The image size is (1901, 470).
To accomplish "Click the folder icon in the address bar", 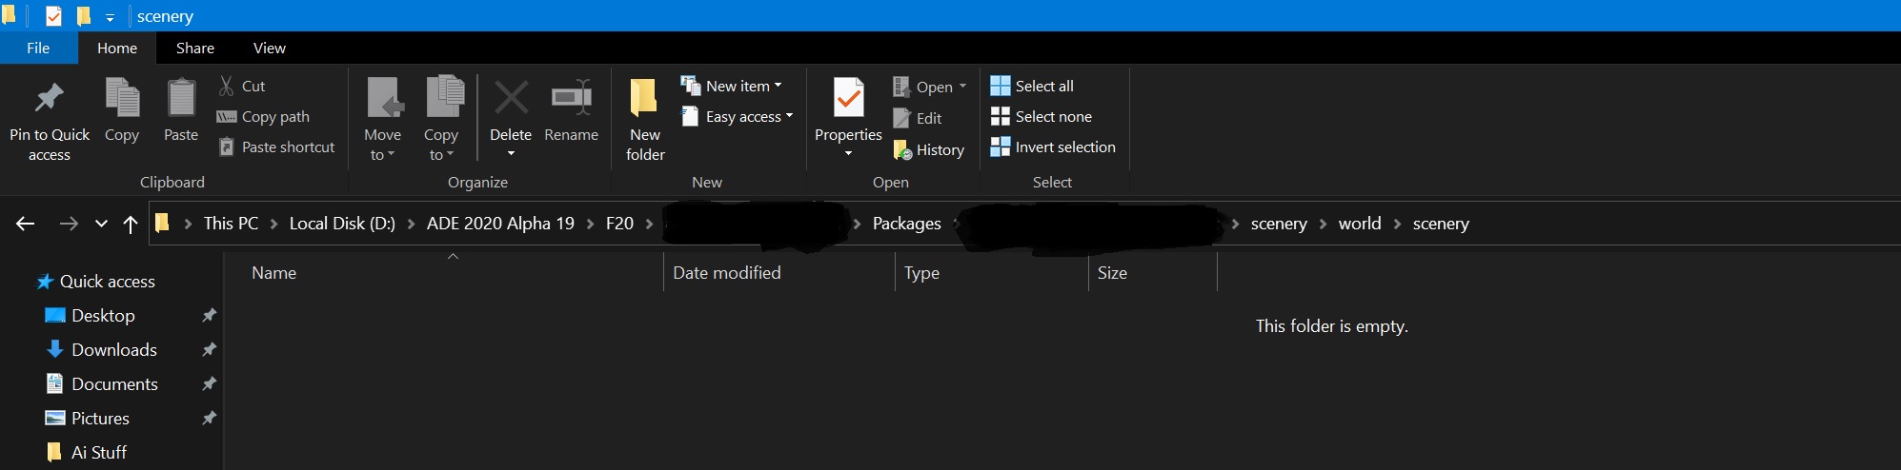I will click(162, 223).
